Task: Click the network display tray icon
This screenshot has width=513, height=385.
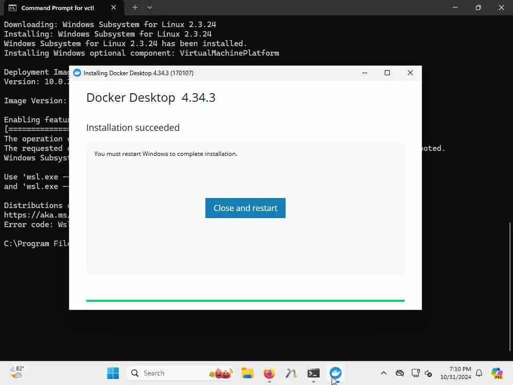Action: 415,373
